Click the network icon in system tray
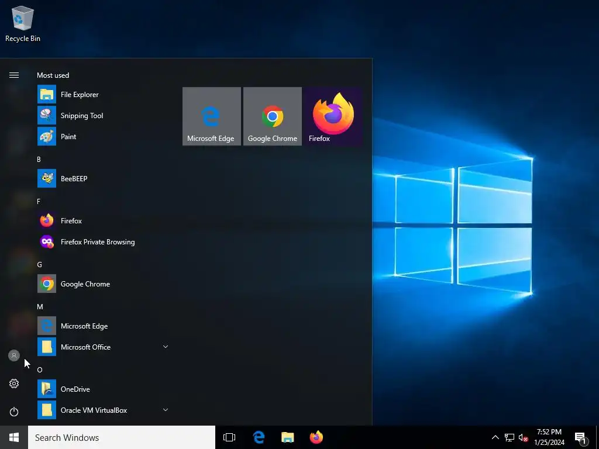 (510, 437)
